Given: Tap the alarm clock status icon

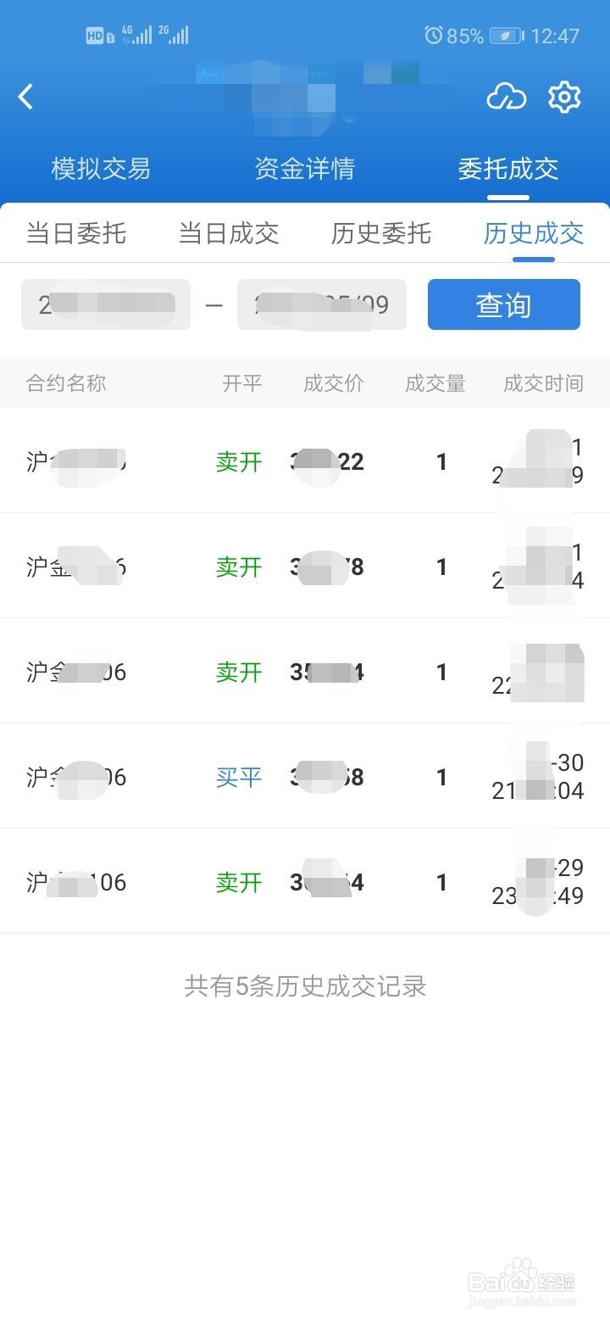Looking at the screenshot, I should pyautogui.click(x=433, y=35).
